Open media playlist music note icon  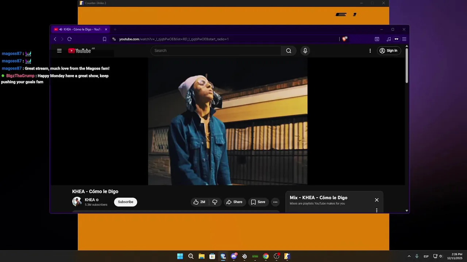click(x=389, y=39)
